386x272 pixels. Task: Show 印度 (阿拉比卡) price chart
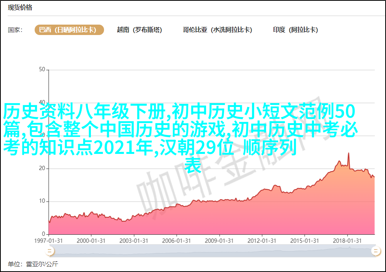[x=295, y=30]
